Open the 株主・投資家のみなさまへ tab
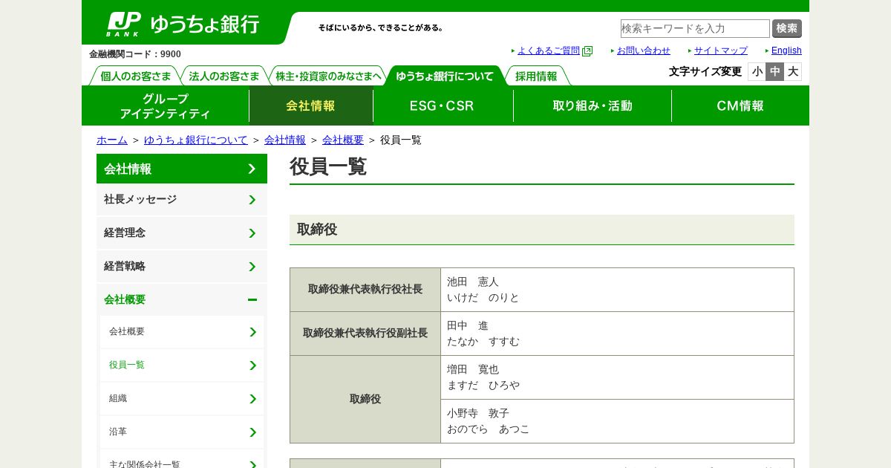The height and width of the screenshot is (468, 891). coord(328,76)
